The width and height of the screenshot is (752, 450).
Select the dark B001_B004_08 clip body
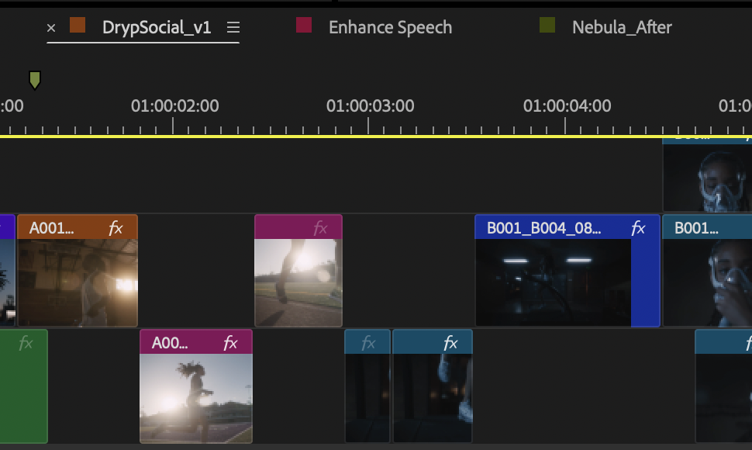coord(550,279)
